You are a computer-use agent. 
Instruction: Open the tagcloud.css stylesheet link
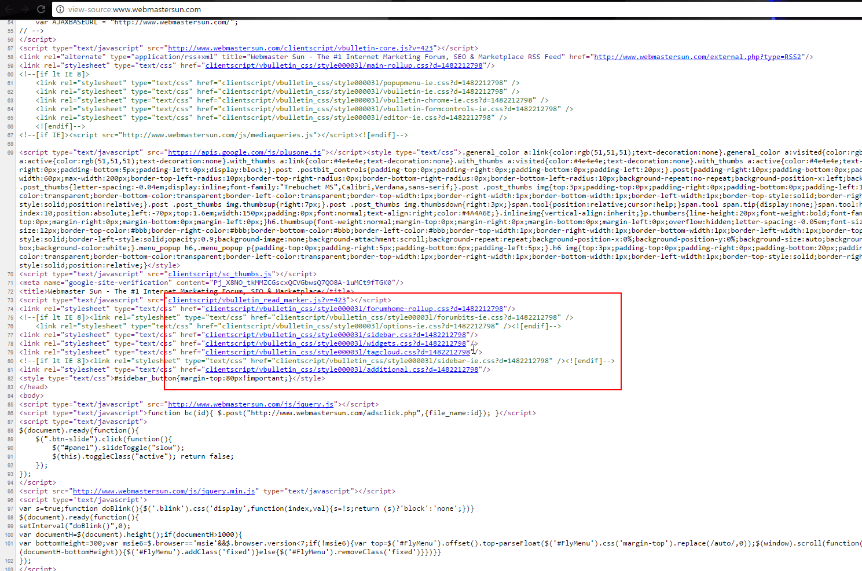click(338, 352)
